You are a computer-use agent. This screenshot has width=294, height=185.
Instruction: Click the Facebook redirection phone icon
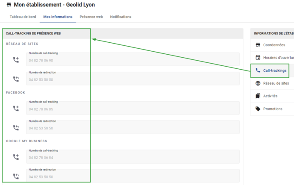point(16,127)
